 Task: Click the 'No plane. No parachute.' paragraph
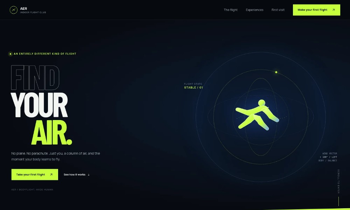tap(56, 156)
